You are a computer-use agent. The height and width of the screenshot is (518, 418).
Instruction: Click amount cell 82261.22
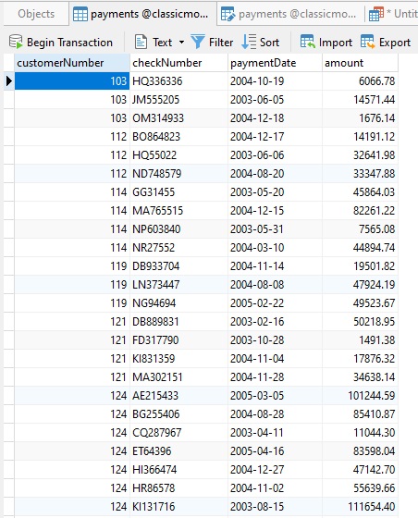pos(360,211)
